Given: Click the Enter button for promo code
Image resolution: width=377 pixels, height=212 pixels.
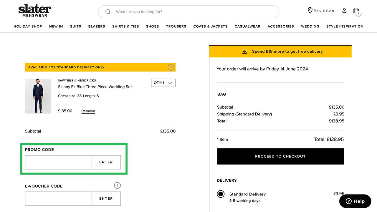Looking at the screenshot, I should pyautogui.click(x=106, y=162).
